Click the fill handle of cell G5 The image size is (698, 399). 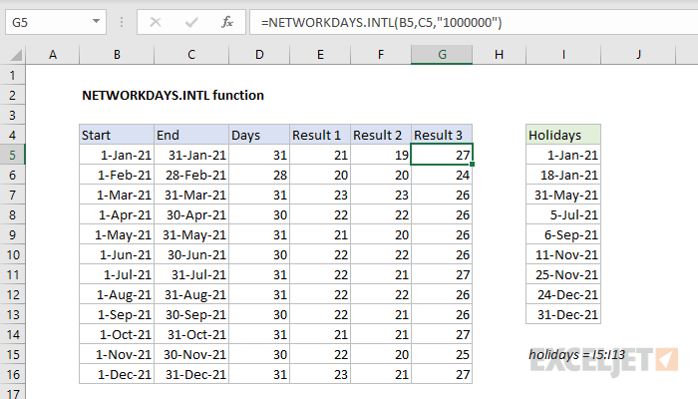pyautogui.click(x=472, y=165)
